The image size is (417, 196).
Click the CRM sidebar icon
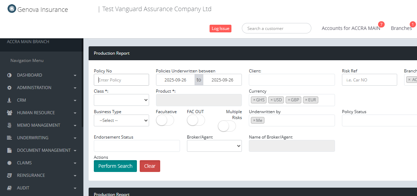click(x=9, y=100)
